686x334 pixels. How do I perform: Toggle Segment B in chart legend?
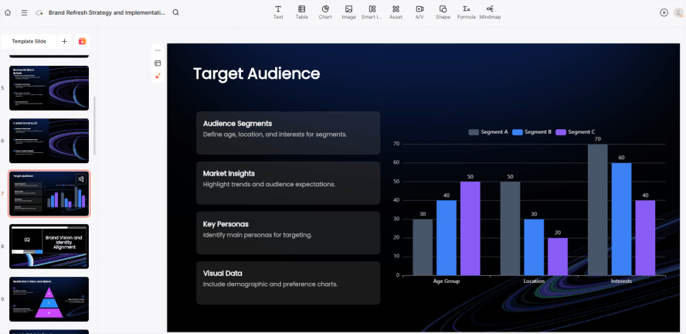pos(532,131)
